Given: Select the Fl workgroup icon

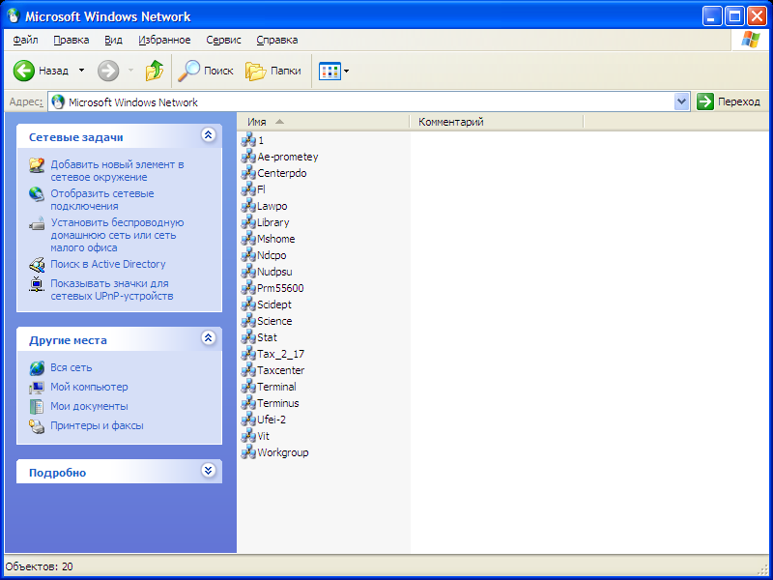Looking at the screenshot, I should click(248, 189).
